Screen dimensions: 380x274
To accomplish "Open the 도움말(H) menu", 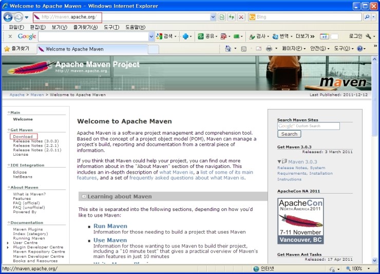I will point(135,27).
